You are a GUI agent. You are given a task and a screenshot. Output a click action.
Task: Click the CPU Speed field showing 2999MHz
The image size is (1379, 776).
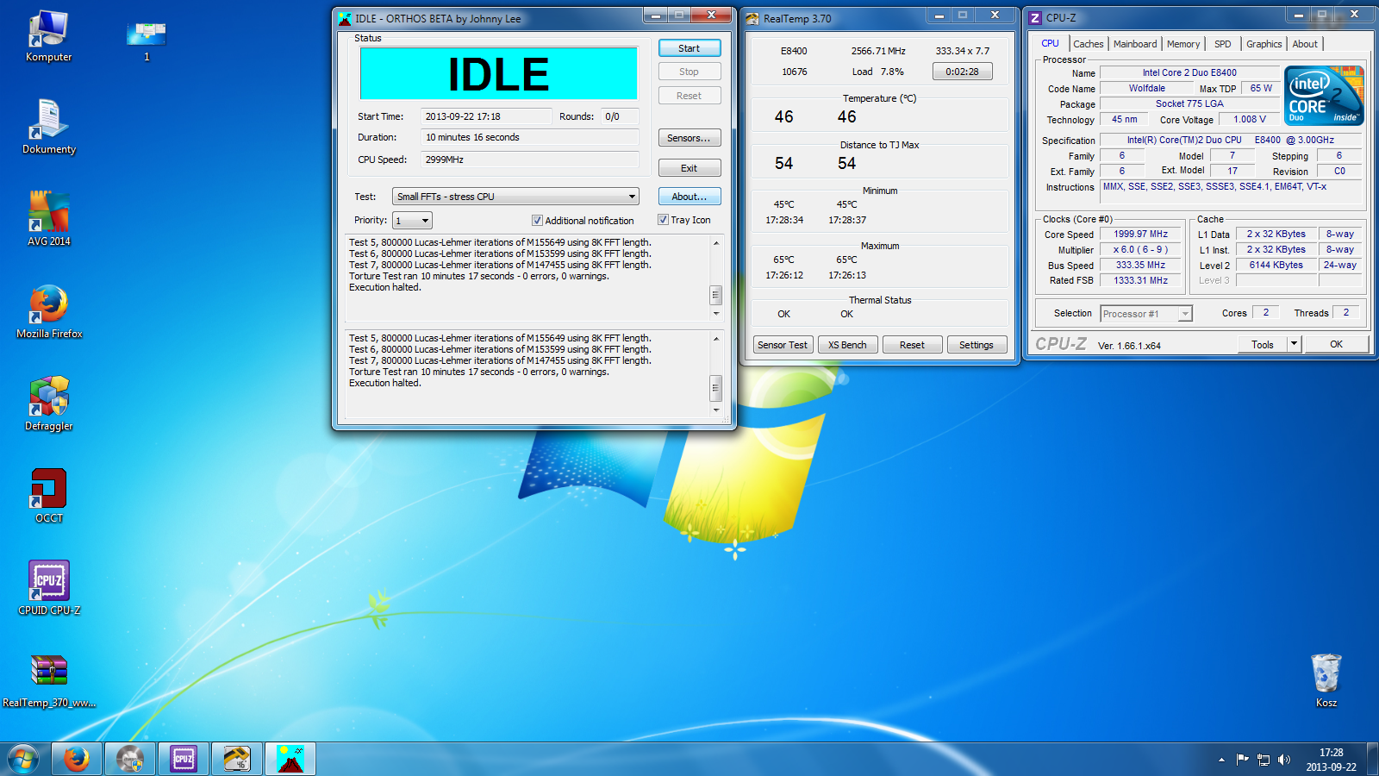coord(529,160)
